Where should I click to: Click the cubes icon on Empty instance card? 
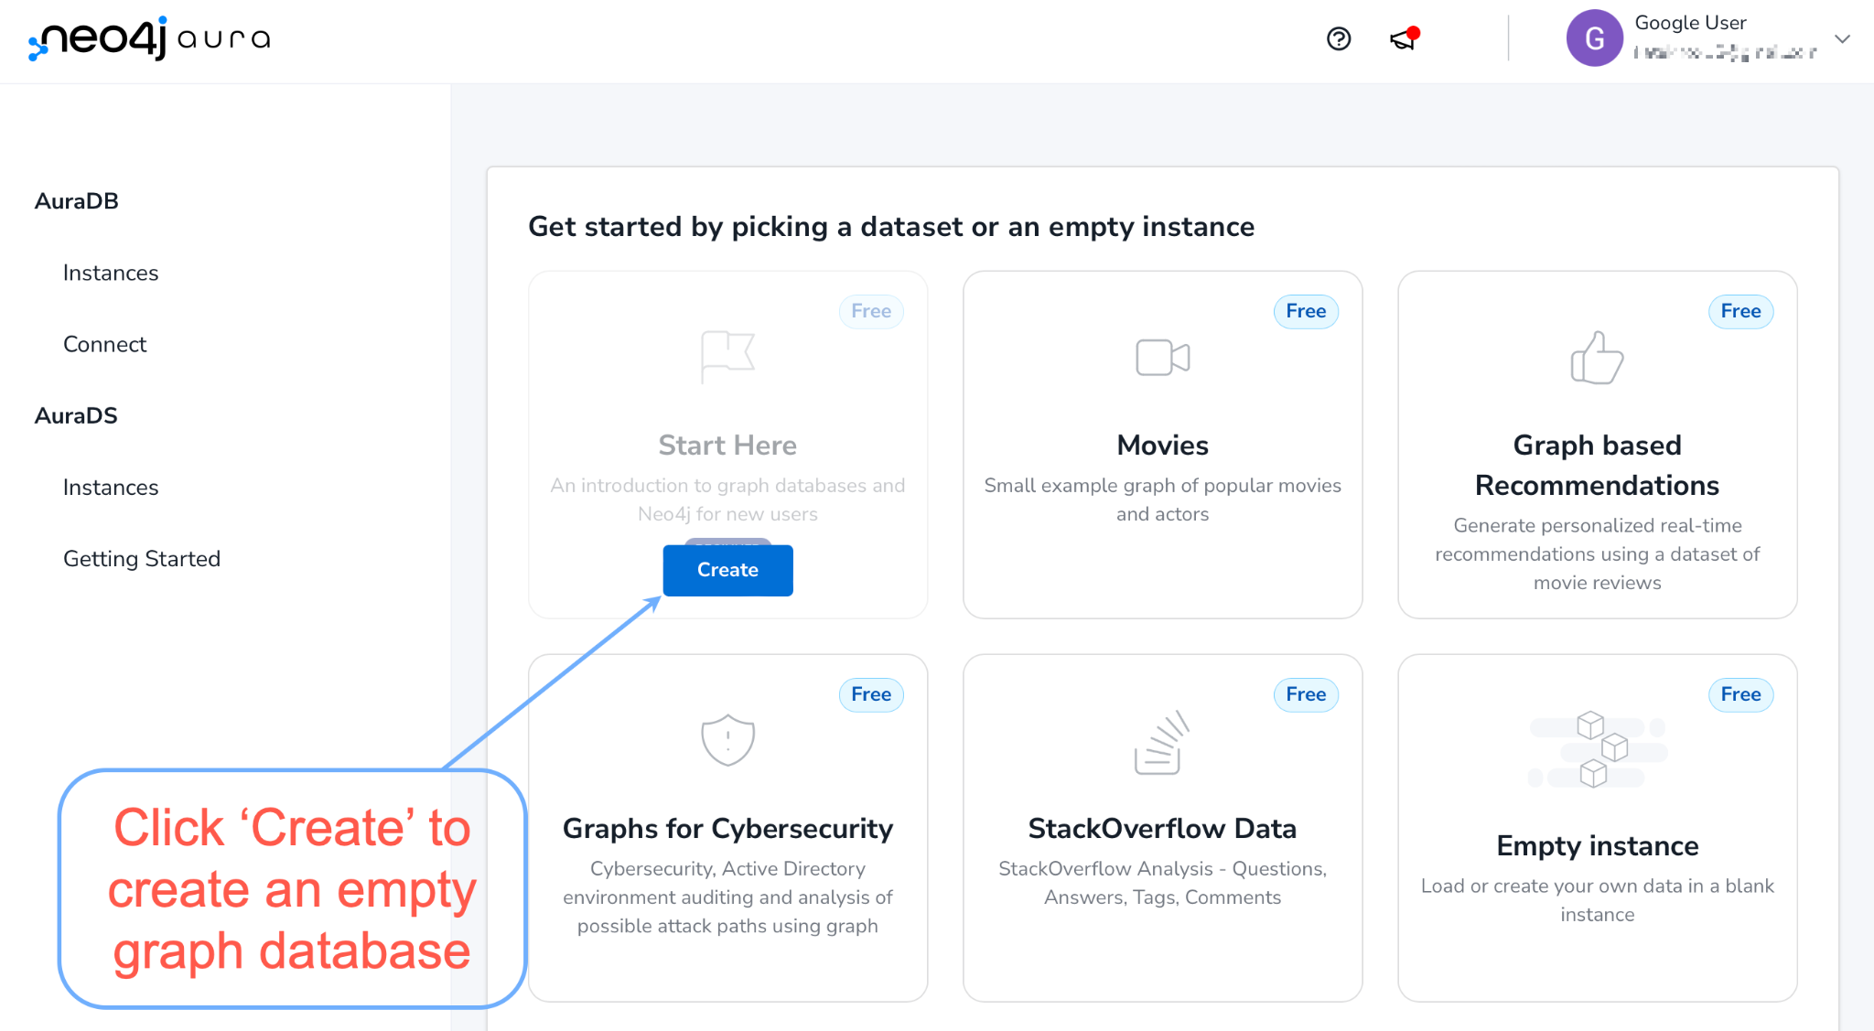pyautogui.click(x=1597, y=750)
